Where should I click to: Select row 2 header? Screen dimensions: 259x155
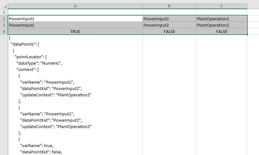pos(4,19)
